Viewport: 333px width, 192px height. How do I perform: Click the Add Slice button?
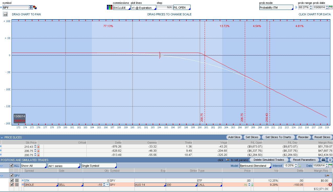[x=234, y=137]
